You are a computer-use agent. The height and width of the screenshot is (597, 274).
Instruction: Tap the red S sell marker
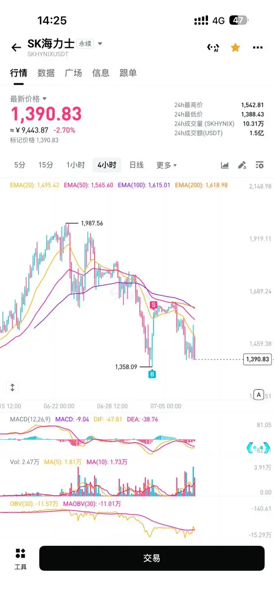point(153,305)
